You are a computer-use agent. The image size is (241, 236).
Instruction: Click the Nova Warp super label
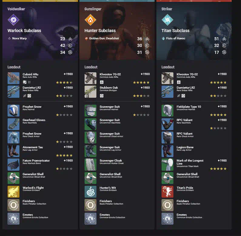point(19,38)
